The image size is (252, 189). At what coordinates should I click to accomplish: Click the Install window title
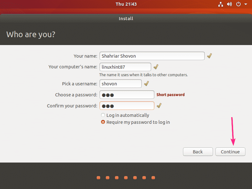[x=126, y=19]
